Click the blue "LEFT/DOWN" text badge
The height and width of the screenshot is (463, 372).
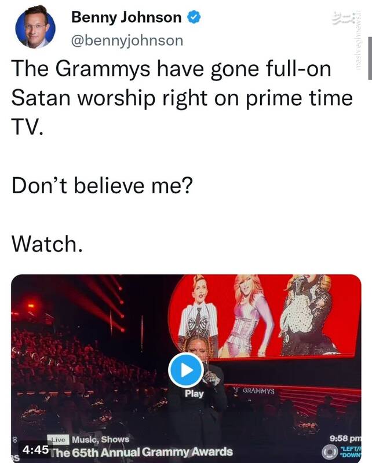point(350,451)
